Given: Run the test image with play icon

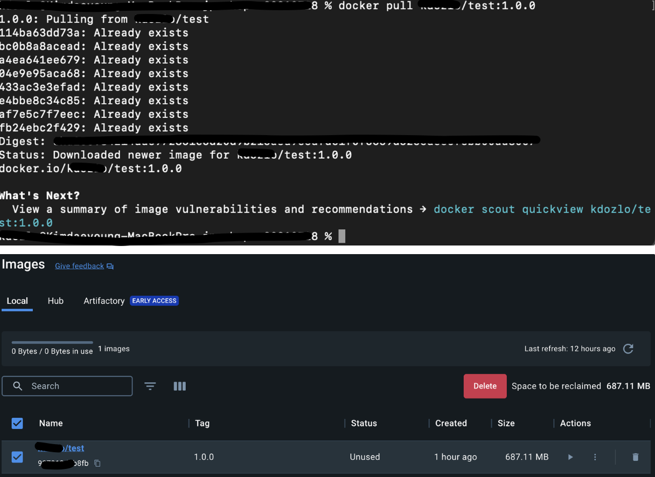Looking at the screenshot, I should click(570, 457).
